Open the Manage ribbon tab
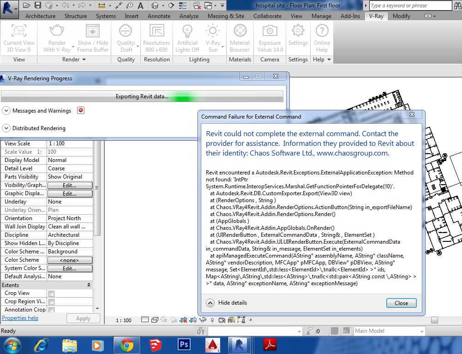Image resolution: width=462 pixels, height=354 pixels. [x=321, y=15]
